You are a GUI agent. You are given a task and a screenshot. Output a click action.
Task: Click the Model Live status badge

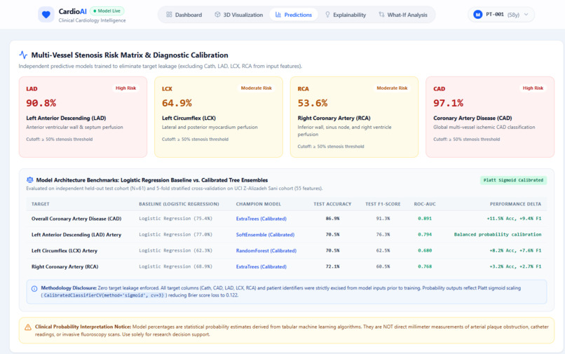[x=107, y=11]
